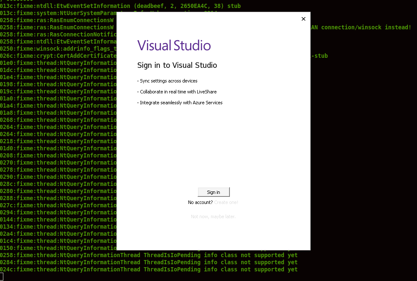Click terminal line starting '0284:fixme:thread'
Image resolution: width=417 pixels, height=281 pixels.
[x=149, y=263]
